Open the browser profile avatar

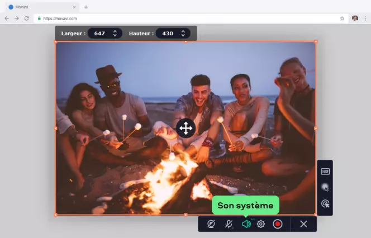[355, 18]
